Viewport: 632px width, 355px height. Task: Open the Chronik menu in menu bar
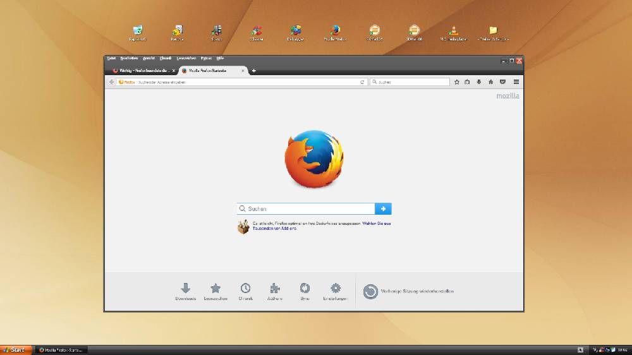[x=166, y=58]
